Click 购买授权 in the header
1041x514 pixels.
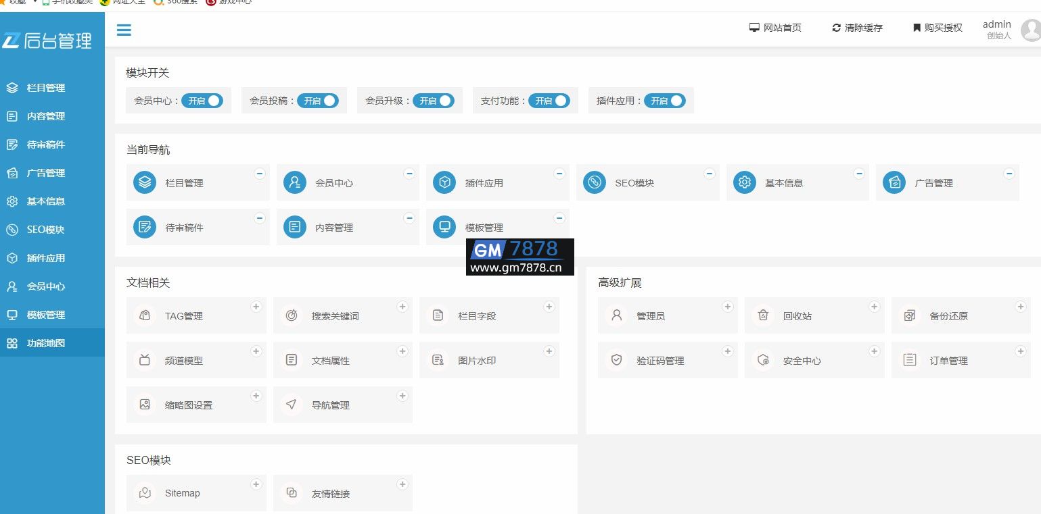(x=937, y=28)
